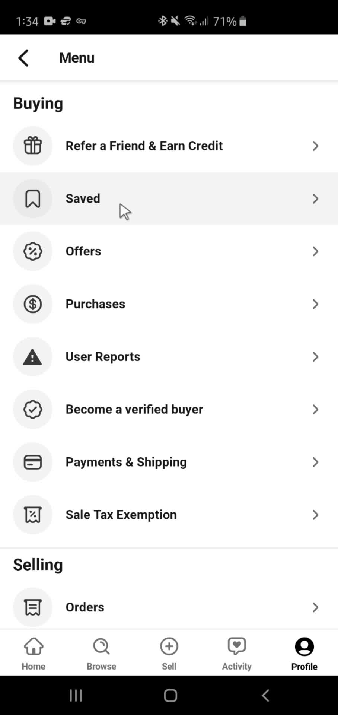The height and width of the screenshot is (715, 338).
Task: Open the Sell tab
Action: pyautogui.click(x=169, y=654)
